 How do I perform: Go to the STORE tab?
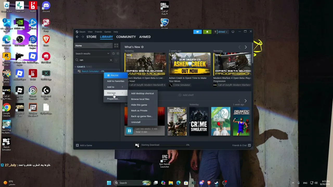tap(91, 37)
